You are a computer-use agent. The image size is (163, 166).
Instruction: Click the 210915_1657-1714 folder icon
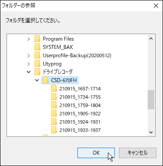[54, 89]
